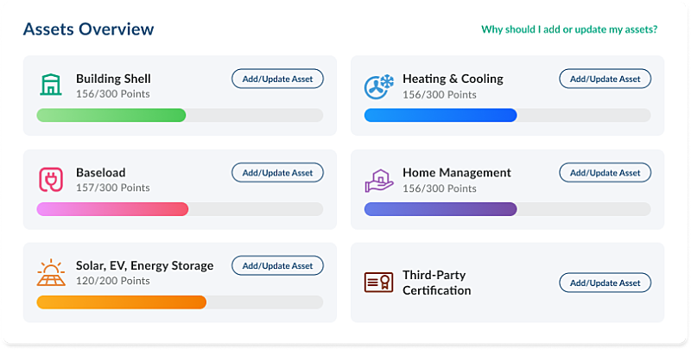Select the Solar, EV, Energy Storage title
Viewport: 691px width, 350px height.
(x=144, y=266)
